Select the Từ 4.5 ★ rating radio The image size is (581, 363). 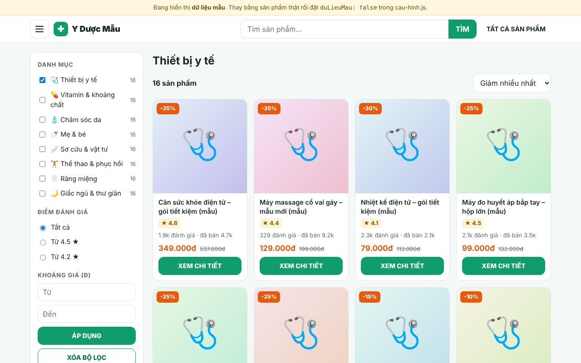[x=43, y=242]
